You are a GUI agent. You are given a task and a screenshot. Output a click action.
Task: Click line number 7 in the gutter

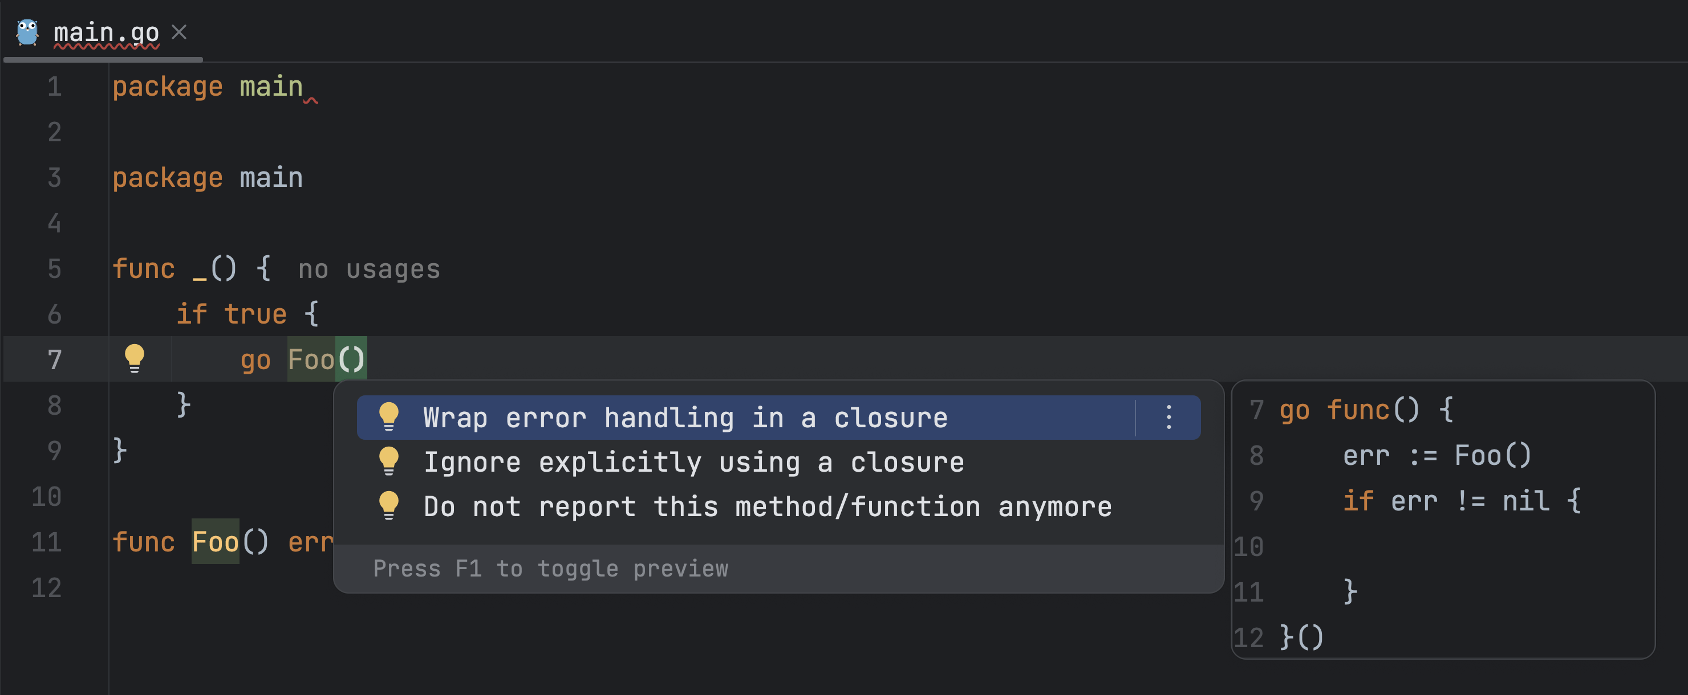pyautogui.click(x=54, y=359)
